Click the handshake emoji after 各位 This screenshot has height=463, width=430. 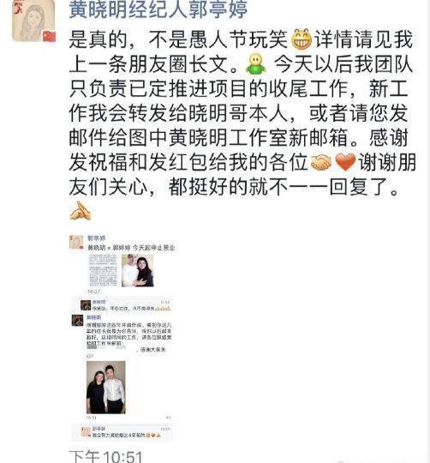click(321, 163)
